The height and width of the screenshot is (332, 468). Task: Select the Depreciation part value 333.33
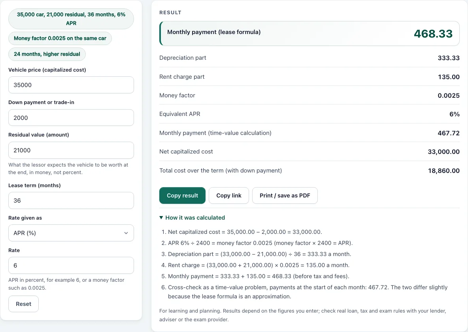point(449,58)
